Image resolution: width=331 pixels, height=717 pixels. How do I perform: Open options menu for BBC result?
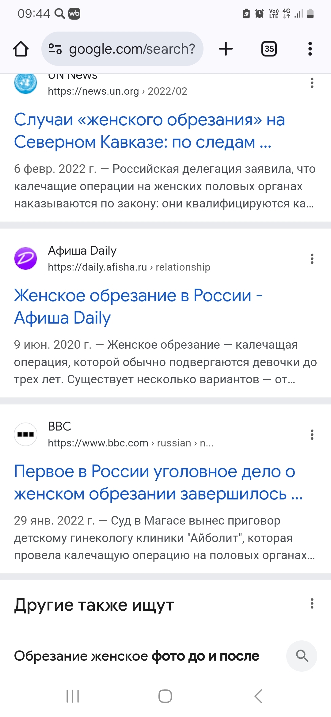(312, 434)
